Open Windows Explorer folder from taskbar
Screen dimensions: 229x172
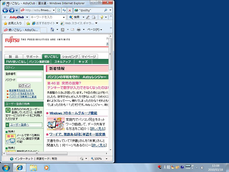tap(33, 168)
